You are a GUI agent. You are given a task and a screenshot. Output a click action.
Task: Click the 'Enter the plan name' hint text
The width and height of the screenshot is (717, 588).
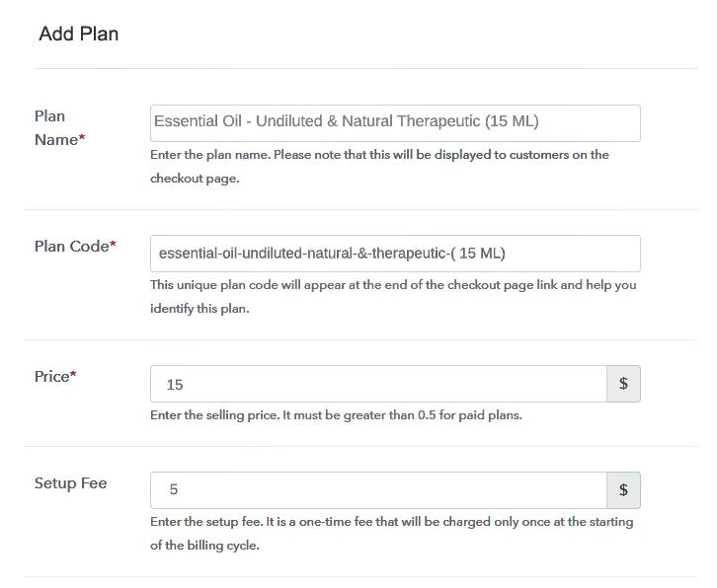coord(379,155)
